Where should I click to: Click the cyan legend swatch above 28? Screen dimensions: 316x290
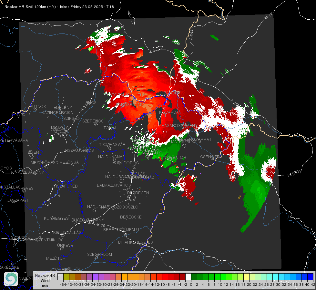click(276, 277)
